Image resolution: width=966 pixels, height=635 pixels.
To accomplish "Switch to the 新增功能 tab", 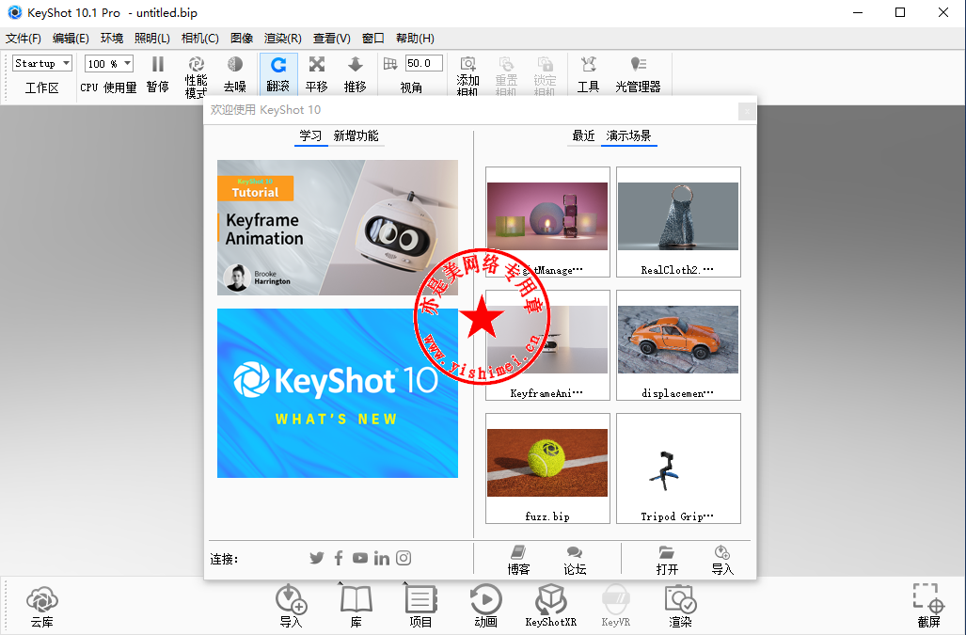I will coord(356,136).
